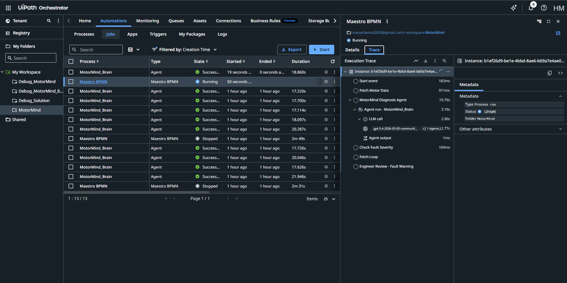Collapse the Agent run - MotorMind_Brain node
Viewport: 567px width, 283px height.
click(355, 109)
